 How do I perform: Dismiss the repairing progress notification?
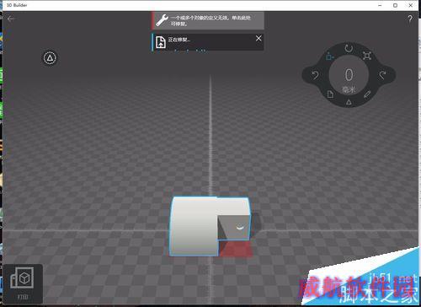pyautogui.click(x=258, y=38)
